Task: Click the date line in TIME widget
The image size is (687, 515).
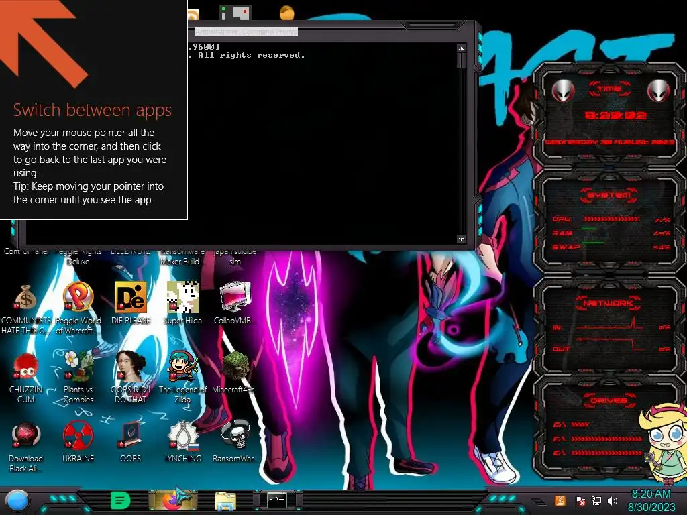Action: coord(609,142)
